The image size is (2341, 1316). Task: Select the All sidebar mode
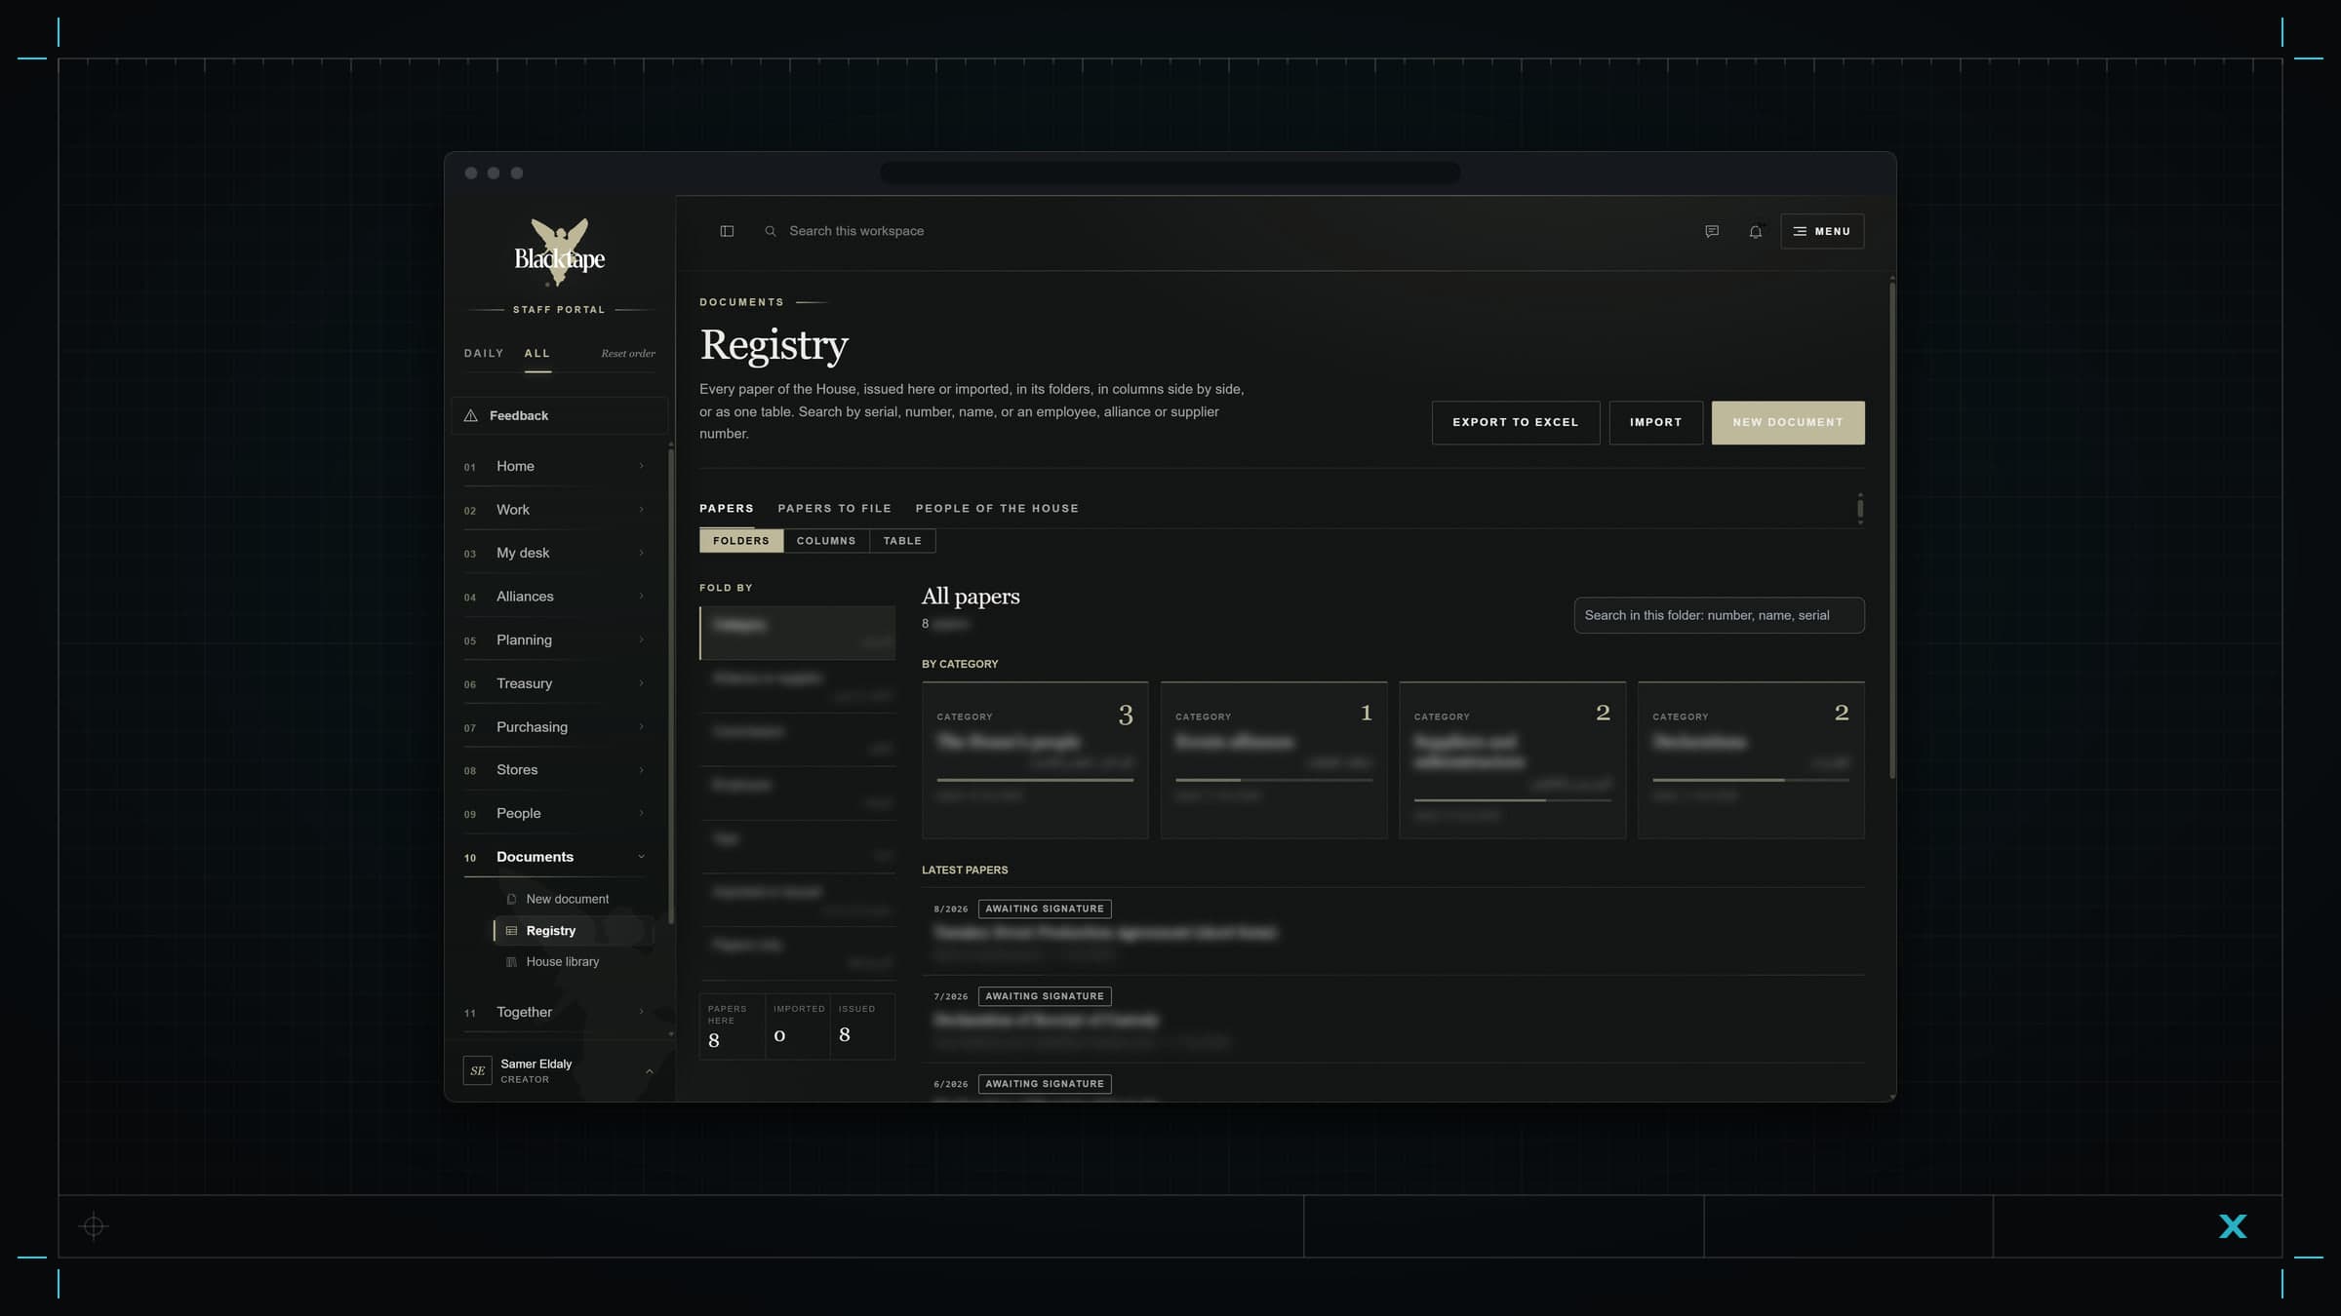(x=537, y=354)
